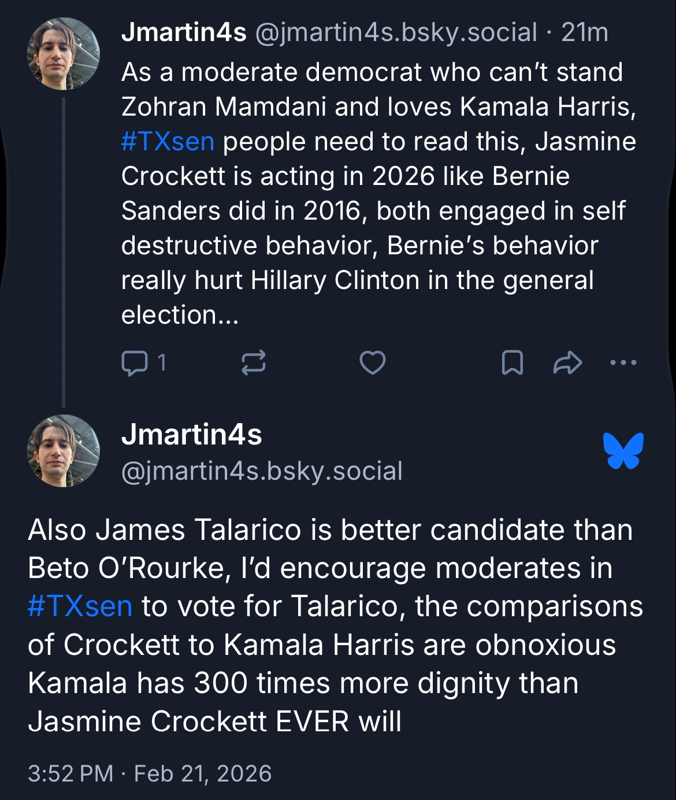This screenshot has width=676, height=800.
Task: Click the main post text about James Talarico
Action: (335, 625)
